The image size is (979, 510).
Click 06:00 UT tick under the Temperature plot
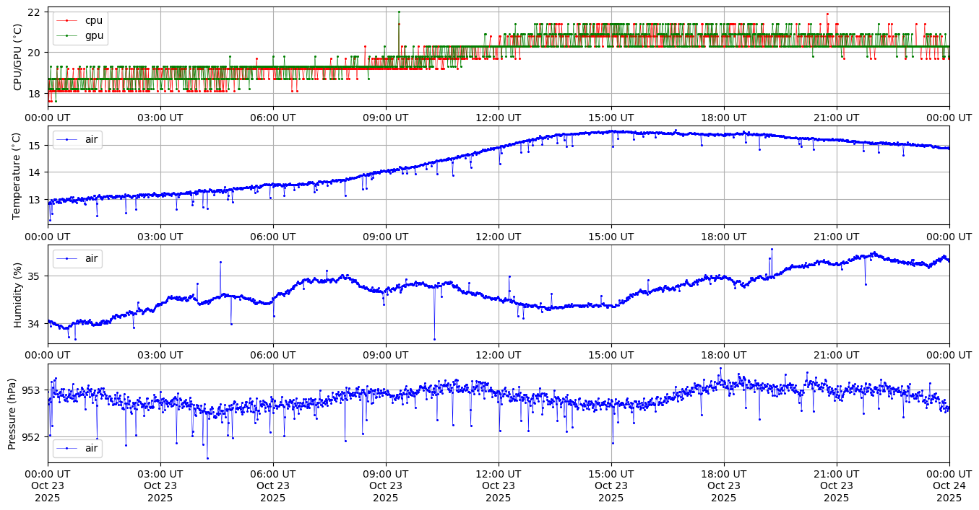[x=272, y=237]
